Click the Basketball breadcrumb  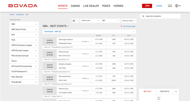click(20, 15)
